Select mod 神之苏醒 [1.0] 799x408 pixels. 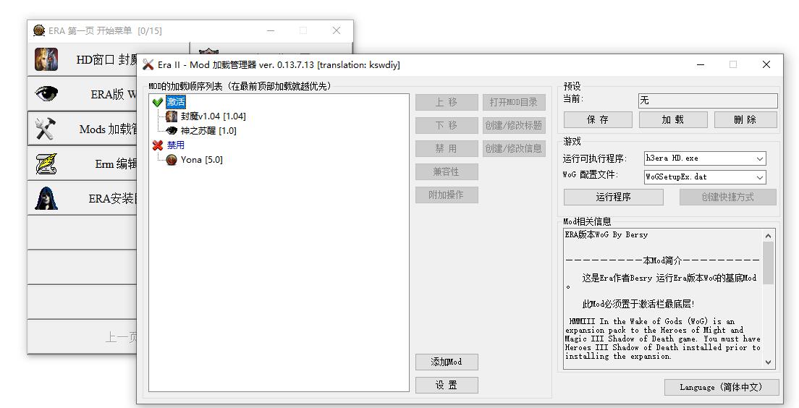(208, 131)
